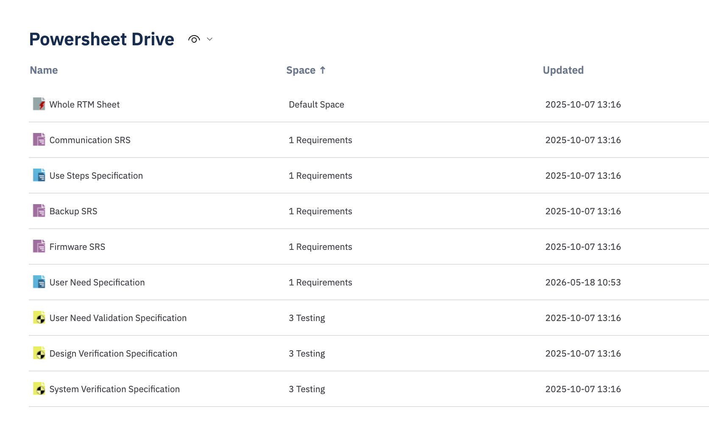This screenshot has width=709, height=443.
Task: Open Firmware SRS
Action: [77, 247]
